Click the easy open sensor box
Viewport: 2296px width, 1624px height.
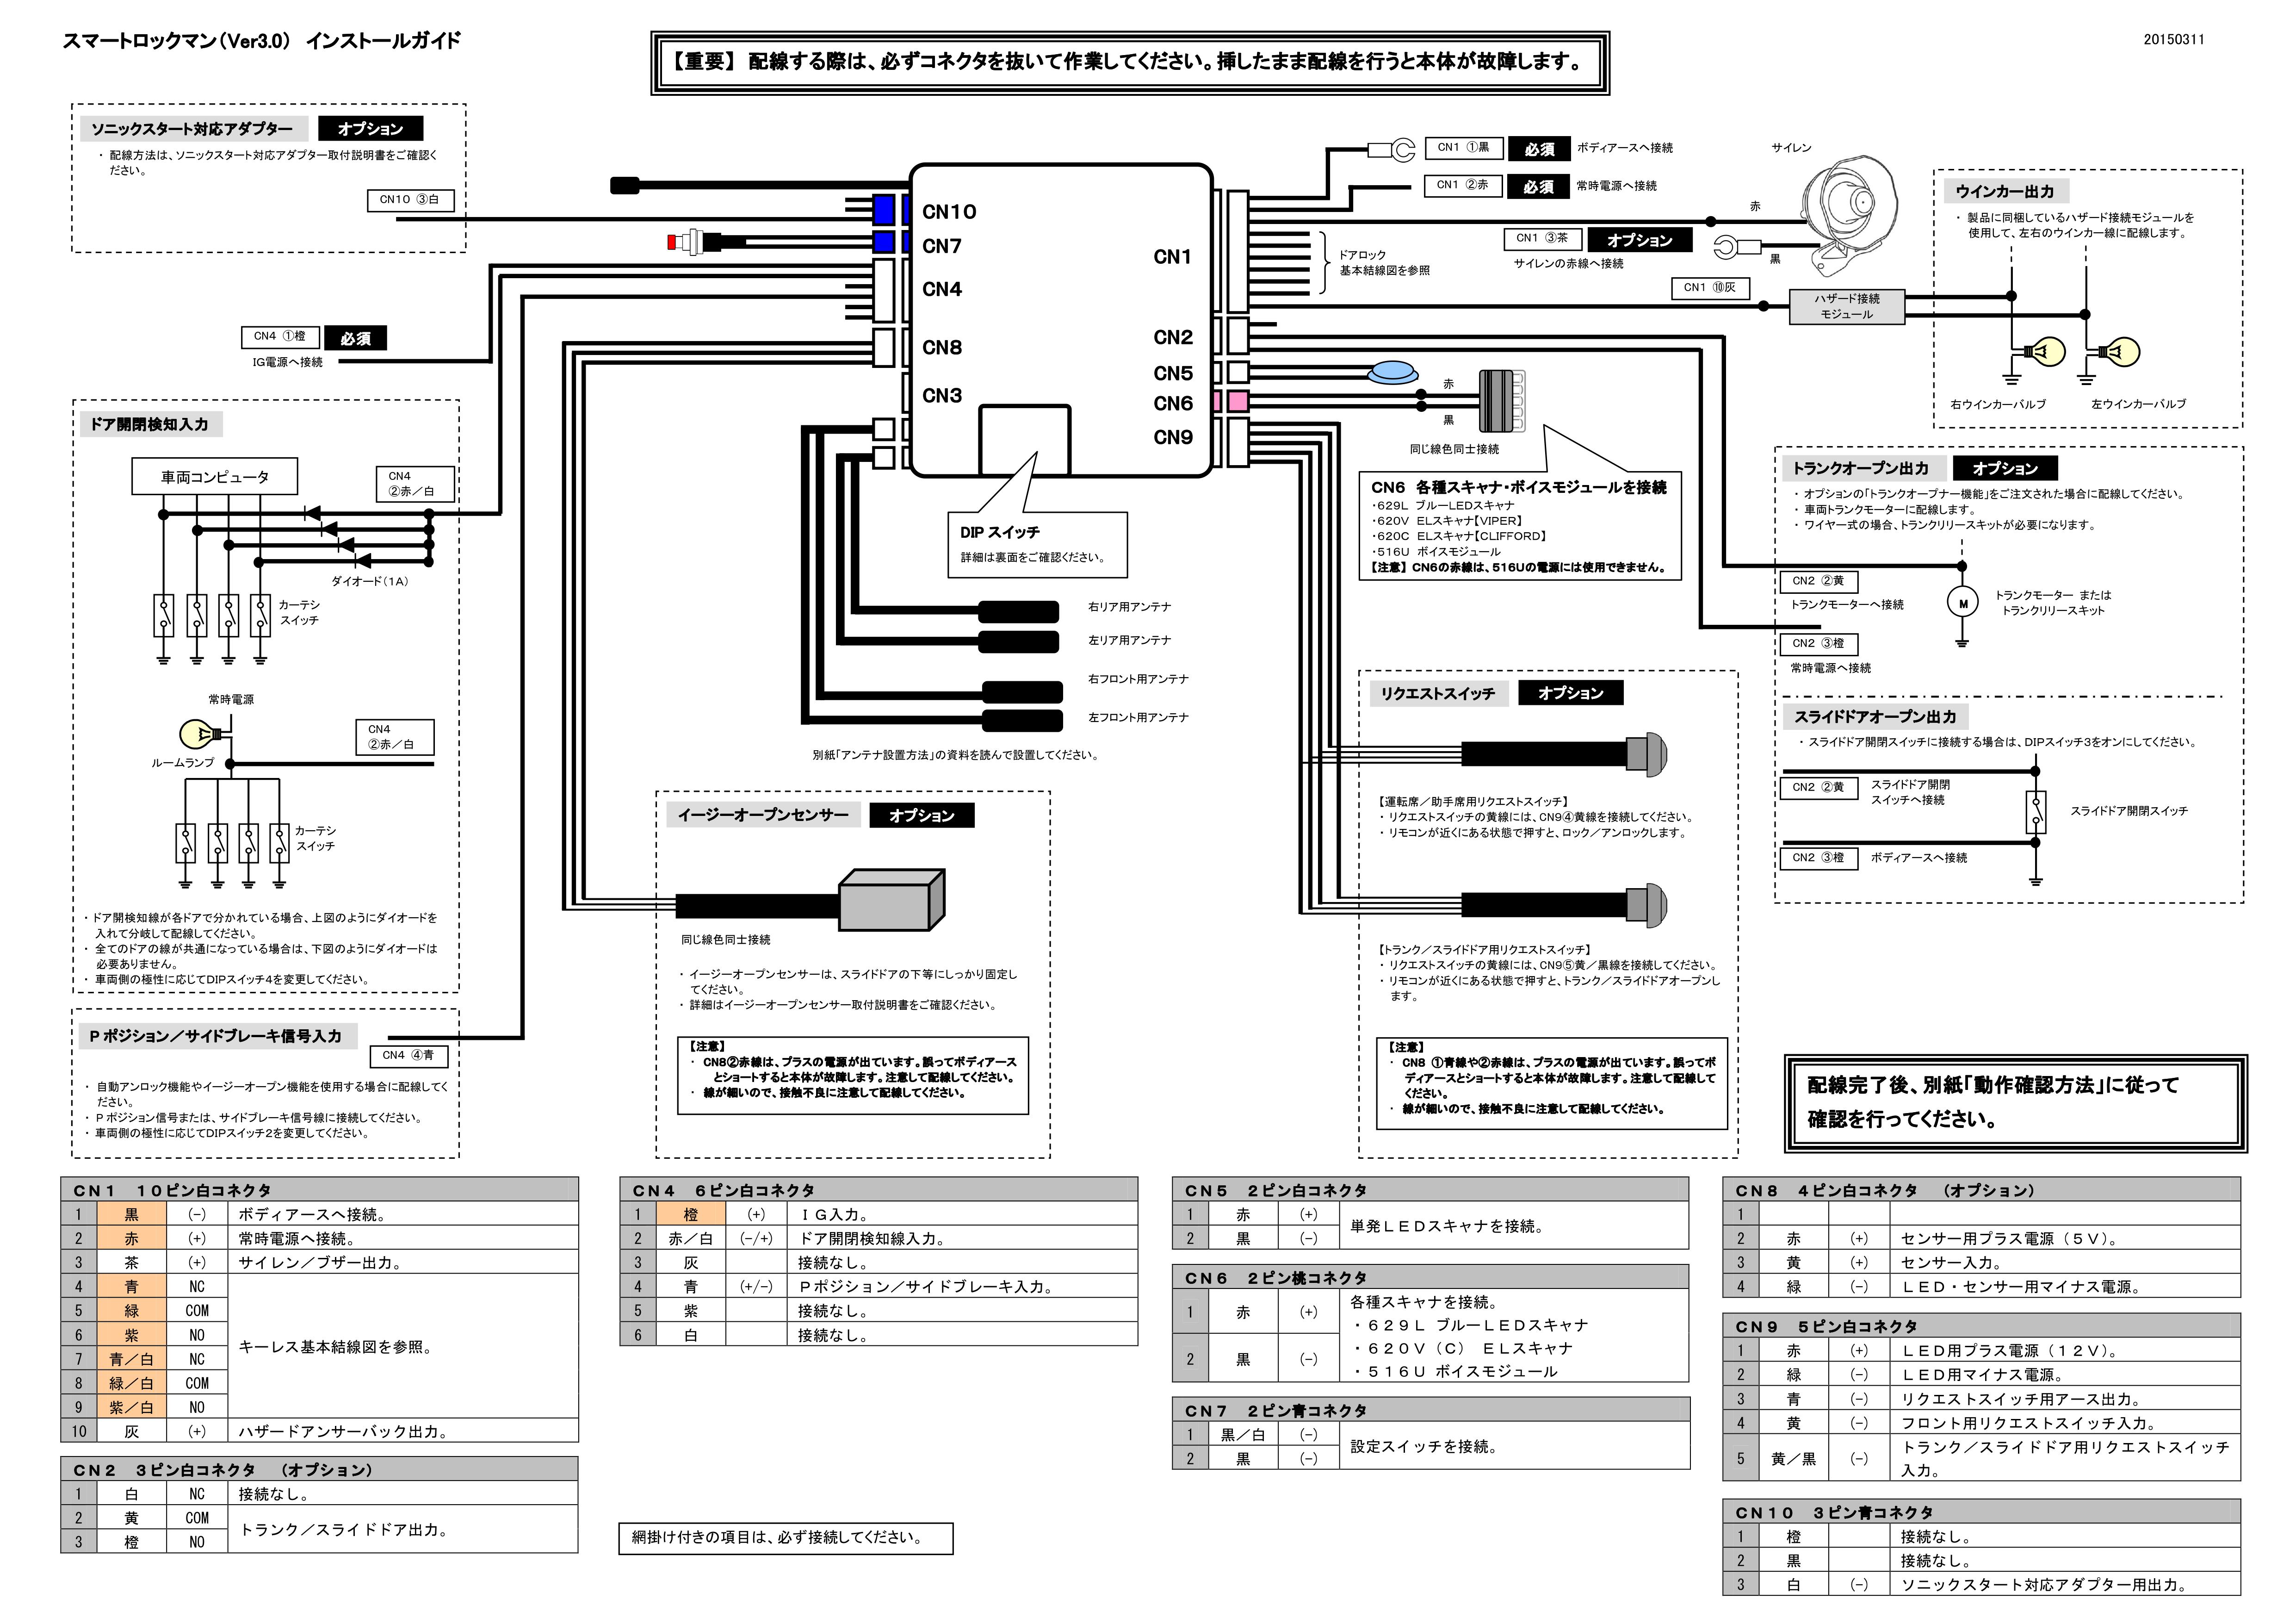892,901
